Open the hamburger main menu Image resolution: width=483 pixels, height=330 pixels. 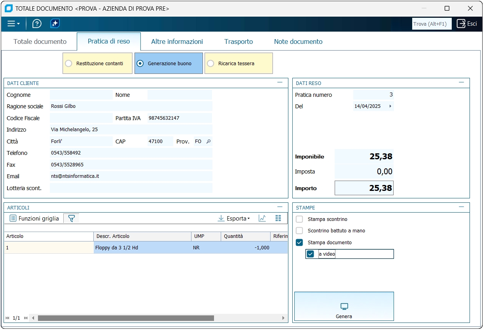pyautogui.click(x=13, y=24)
